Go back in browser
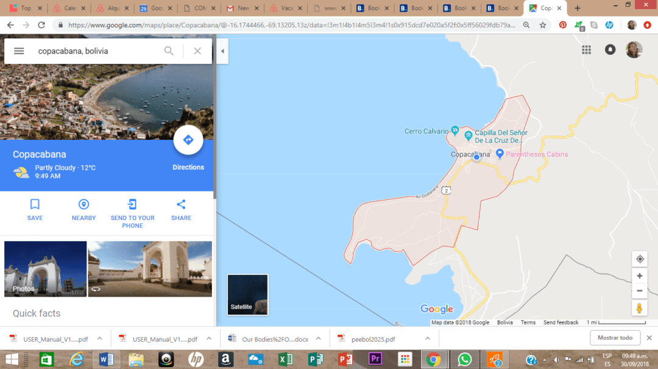The height and width of the screenshot is (369, 658). [x=10, y=25]
